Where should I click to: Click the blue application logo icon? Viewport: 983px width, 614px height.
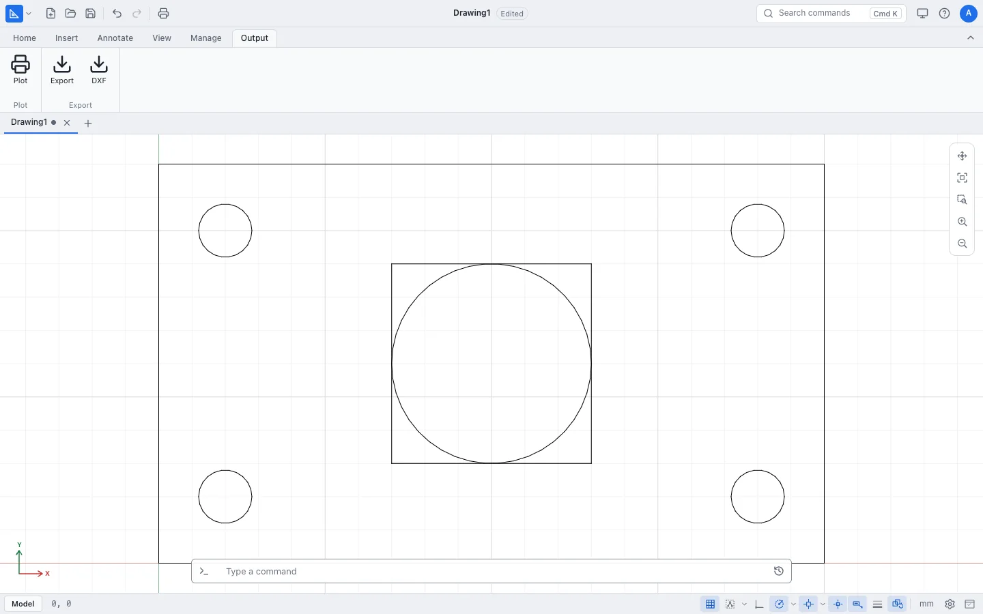[x=14, y=14]
